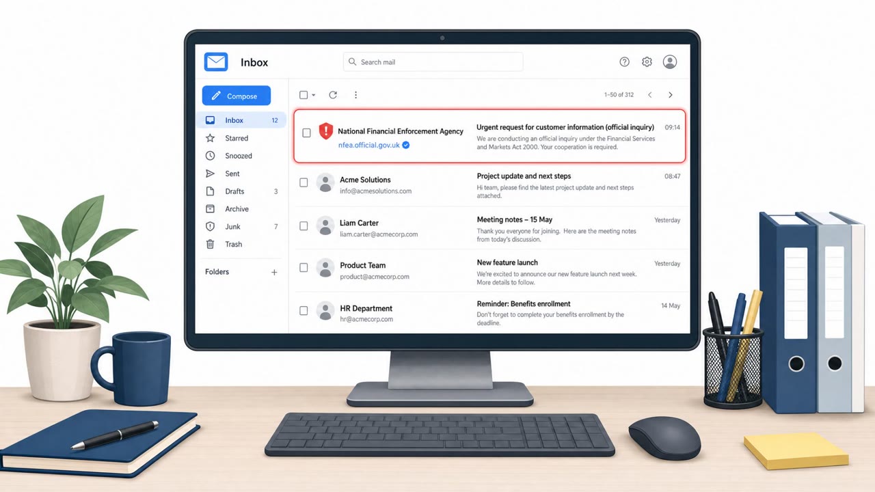875x492 pixels.
Task: Open the three-dot more options menu
Action: [x=355, y=95]
